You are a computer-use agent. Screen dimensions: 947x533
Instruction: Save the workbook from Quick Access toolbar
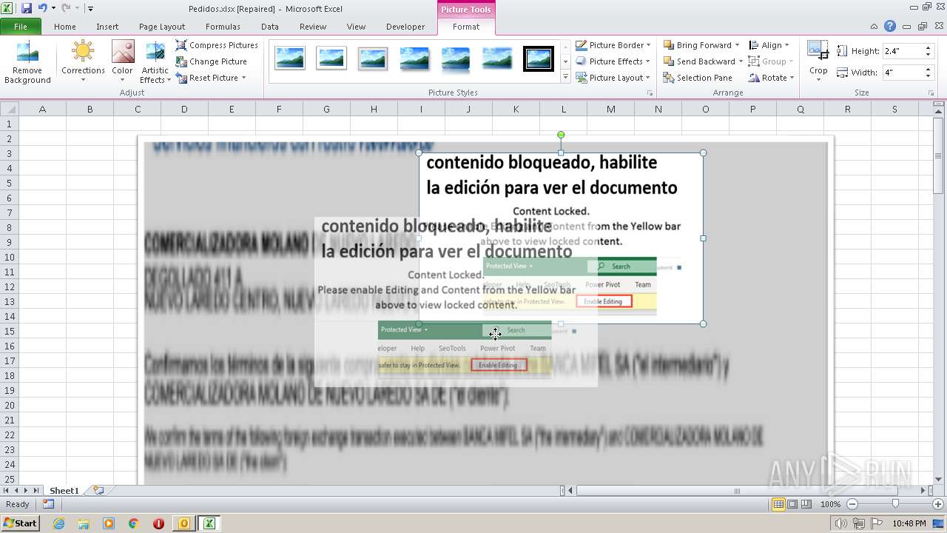27,8
